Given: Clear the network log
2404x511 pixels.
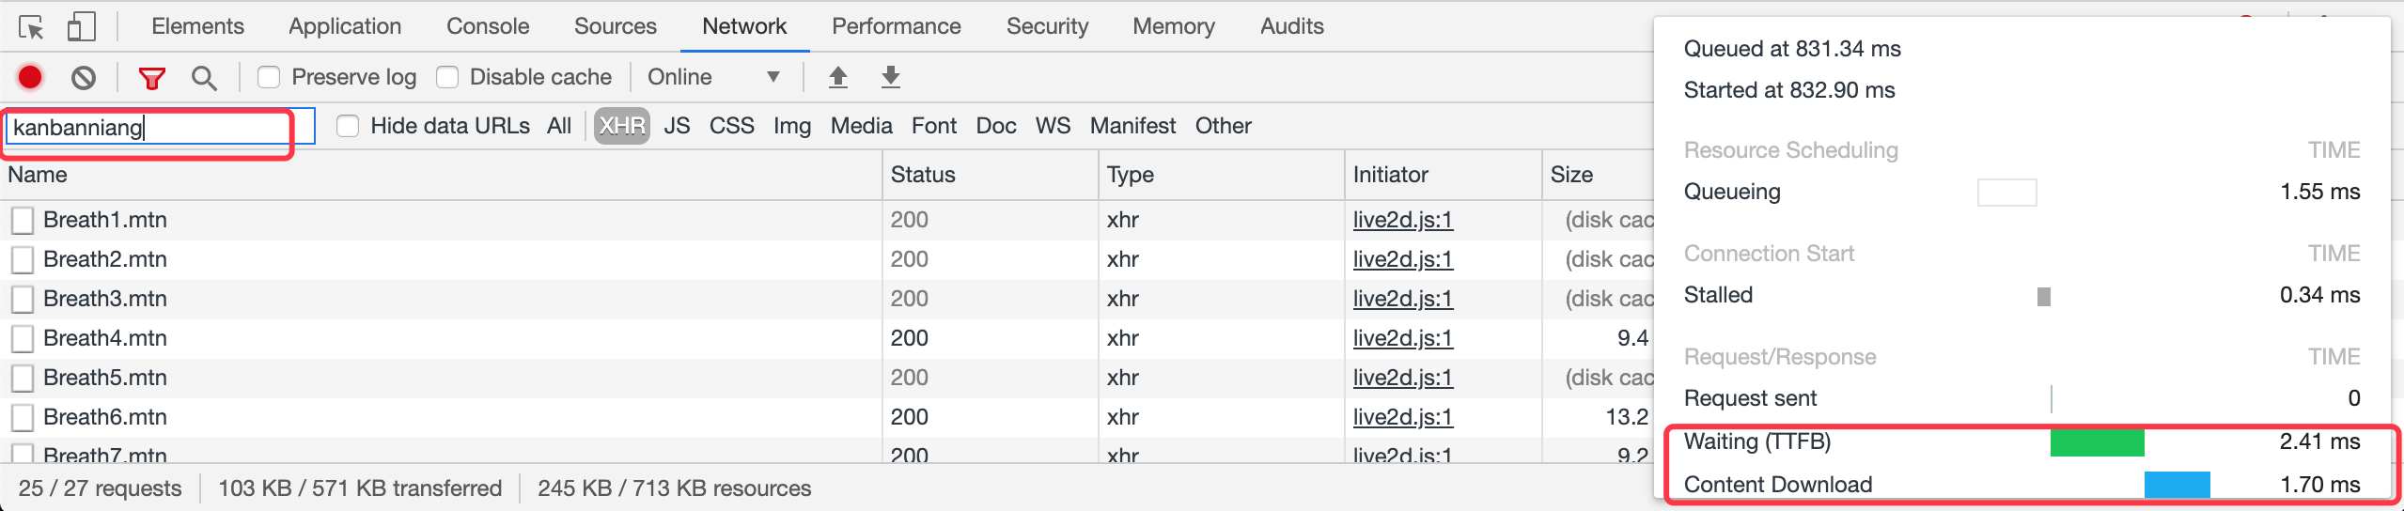Looking at the screenshot, I should click(84, 77).
